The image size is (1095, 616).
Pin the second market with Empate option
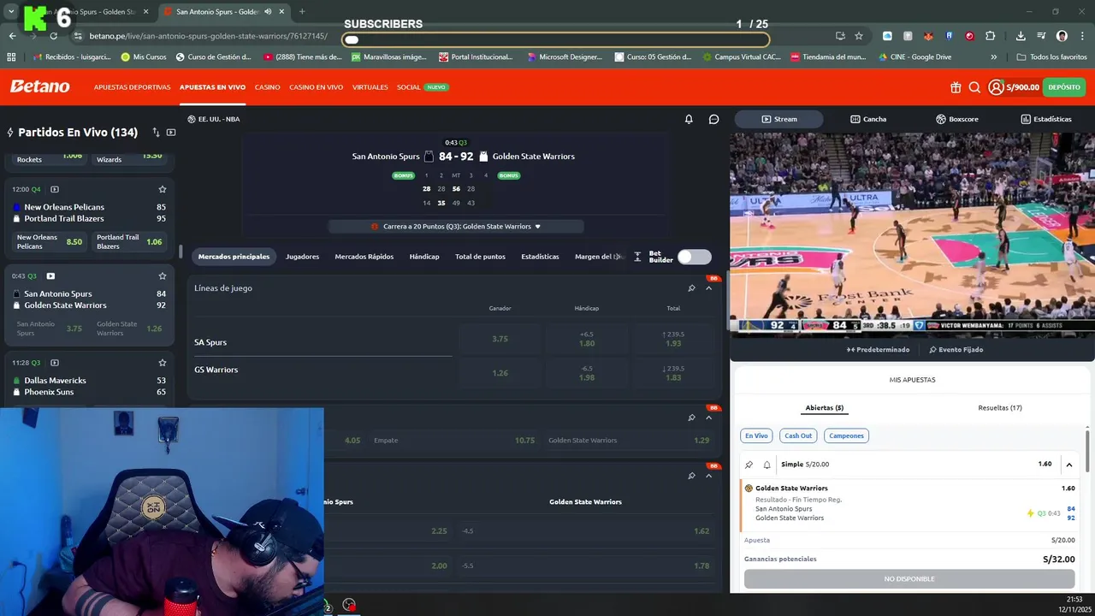[691, 418]
